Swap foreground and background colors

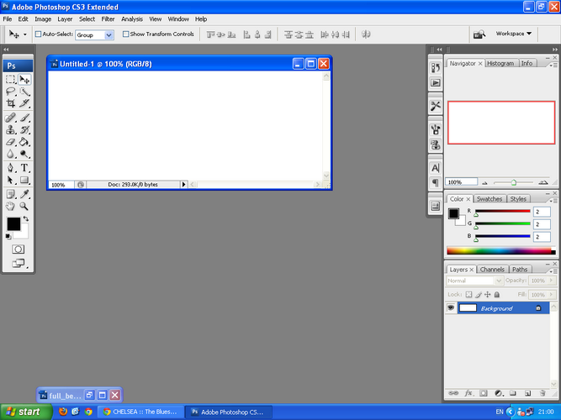pyautogui.click(x=26, y=218)
